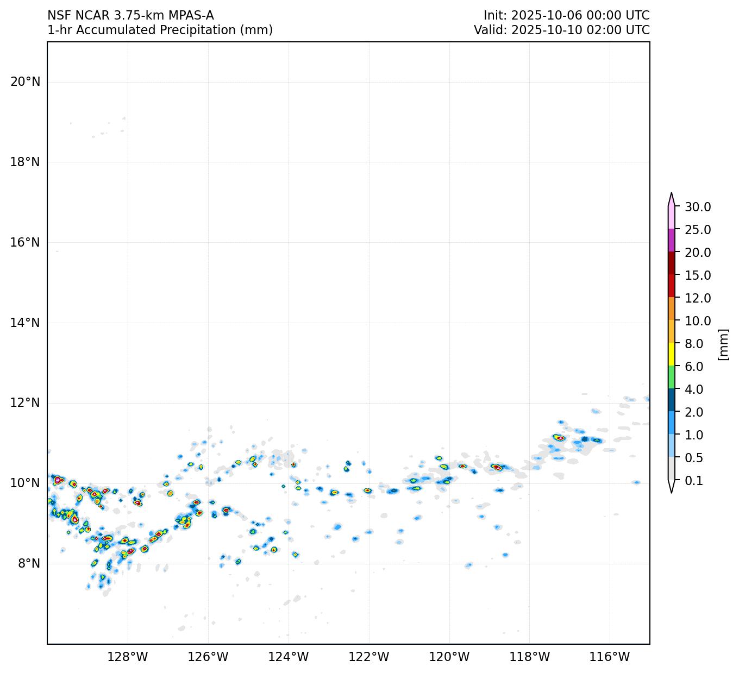739x673 pixels.
Task: Click the "Init: 2025-10-06 00:00 UTC" text
Action: 566,15
